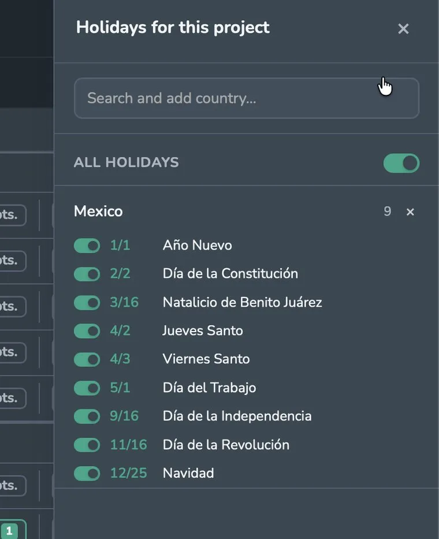Viewport: 439px width, 539px height.
Task: Toggle Día de la Constitución holiday
Action: pyautogui.click(x=87, y=274)
